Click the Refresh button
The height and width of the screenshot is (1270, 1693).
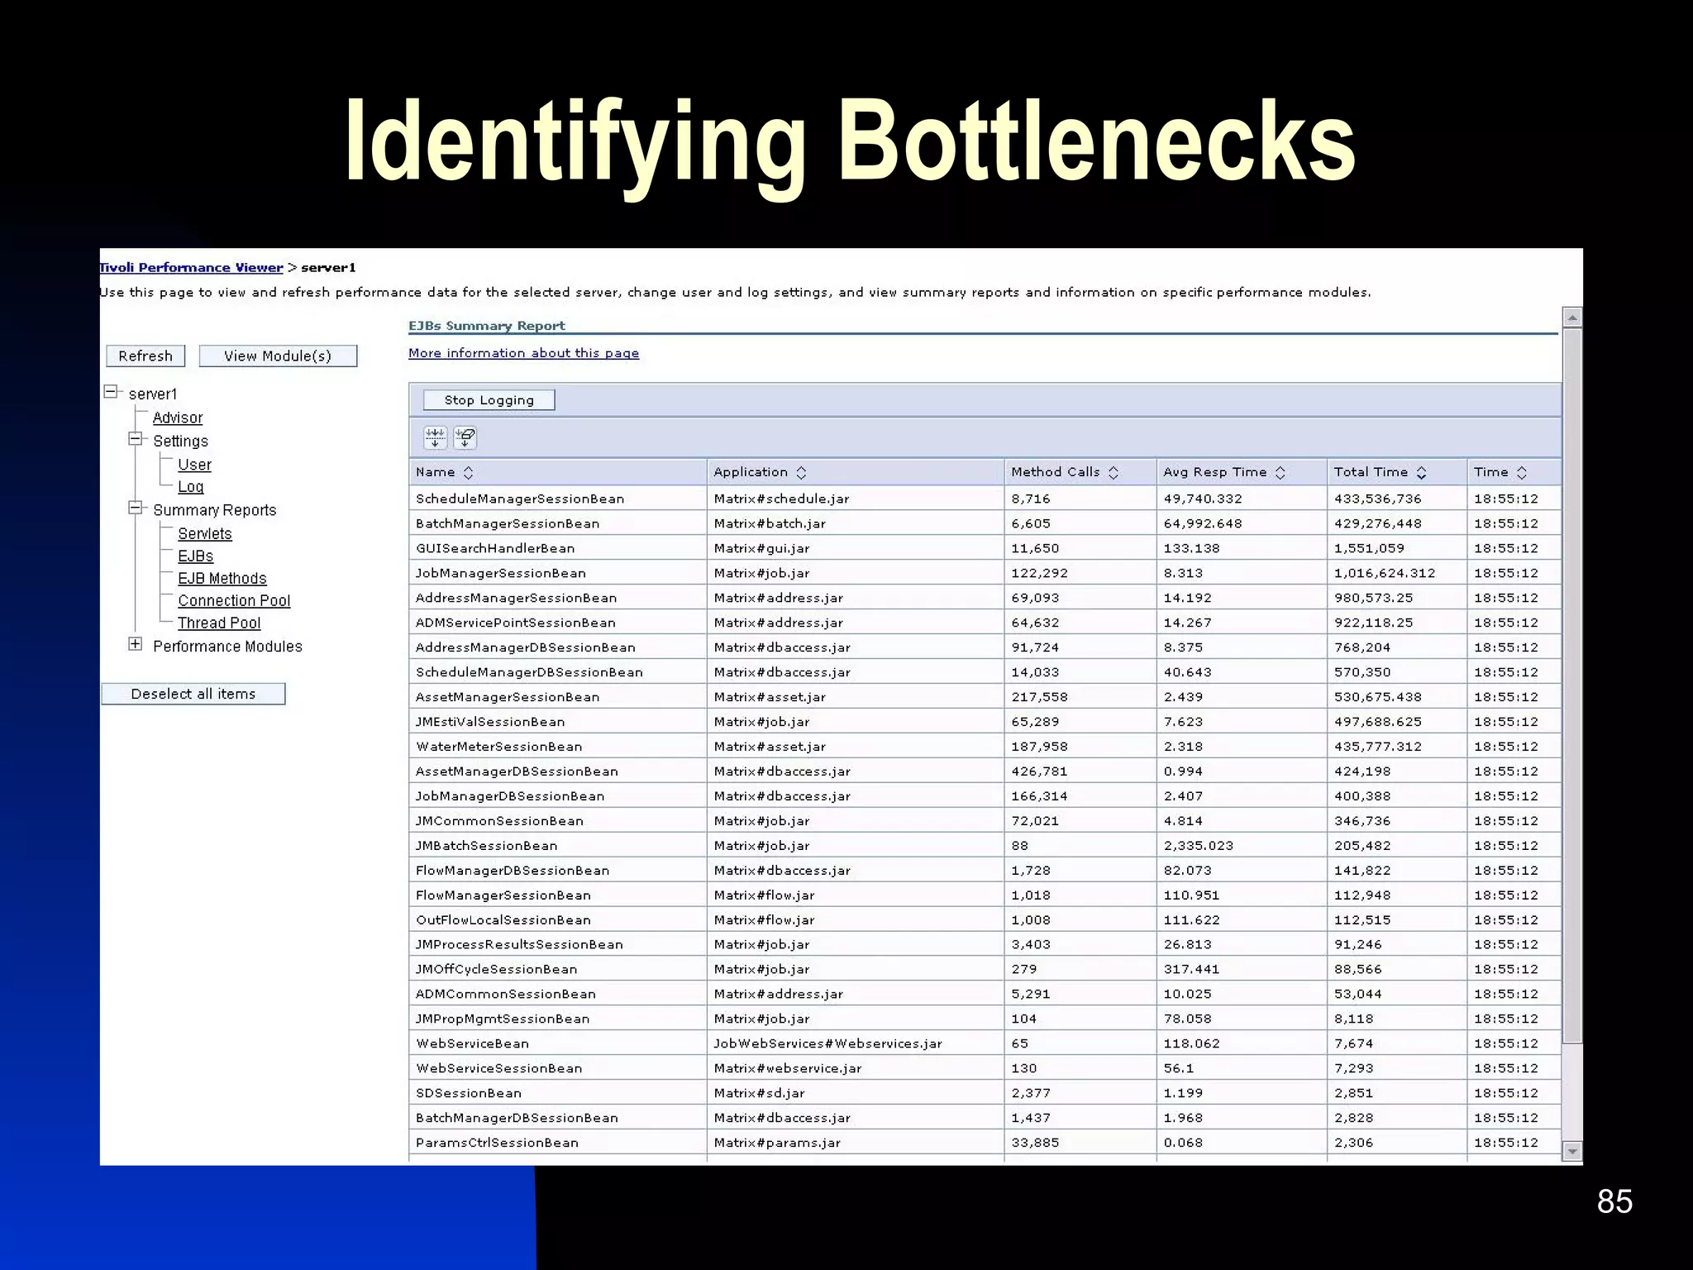point(145,356)
